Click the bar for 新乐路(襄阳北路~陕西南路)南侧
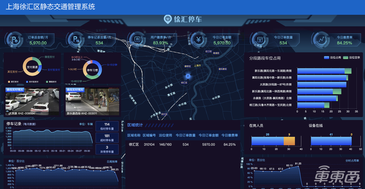Image resolution: width=365 pixels, height=189 pixels. point(319,92)
